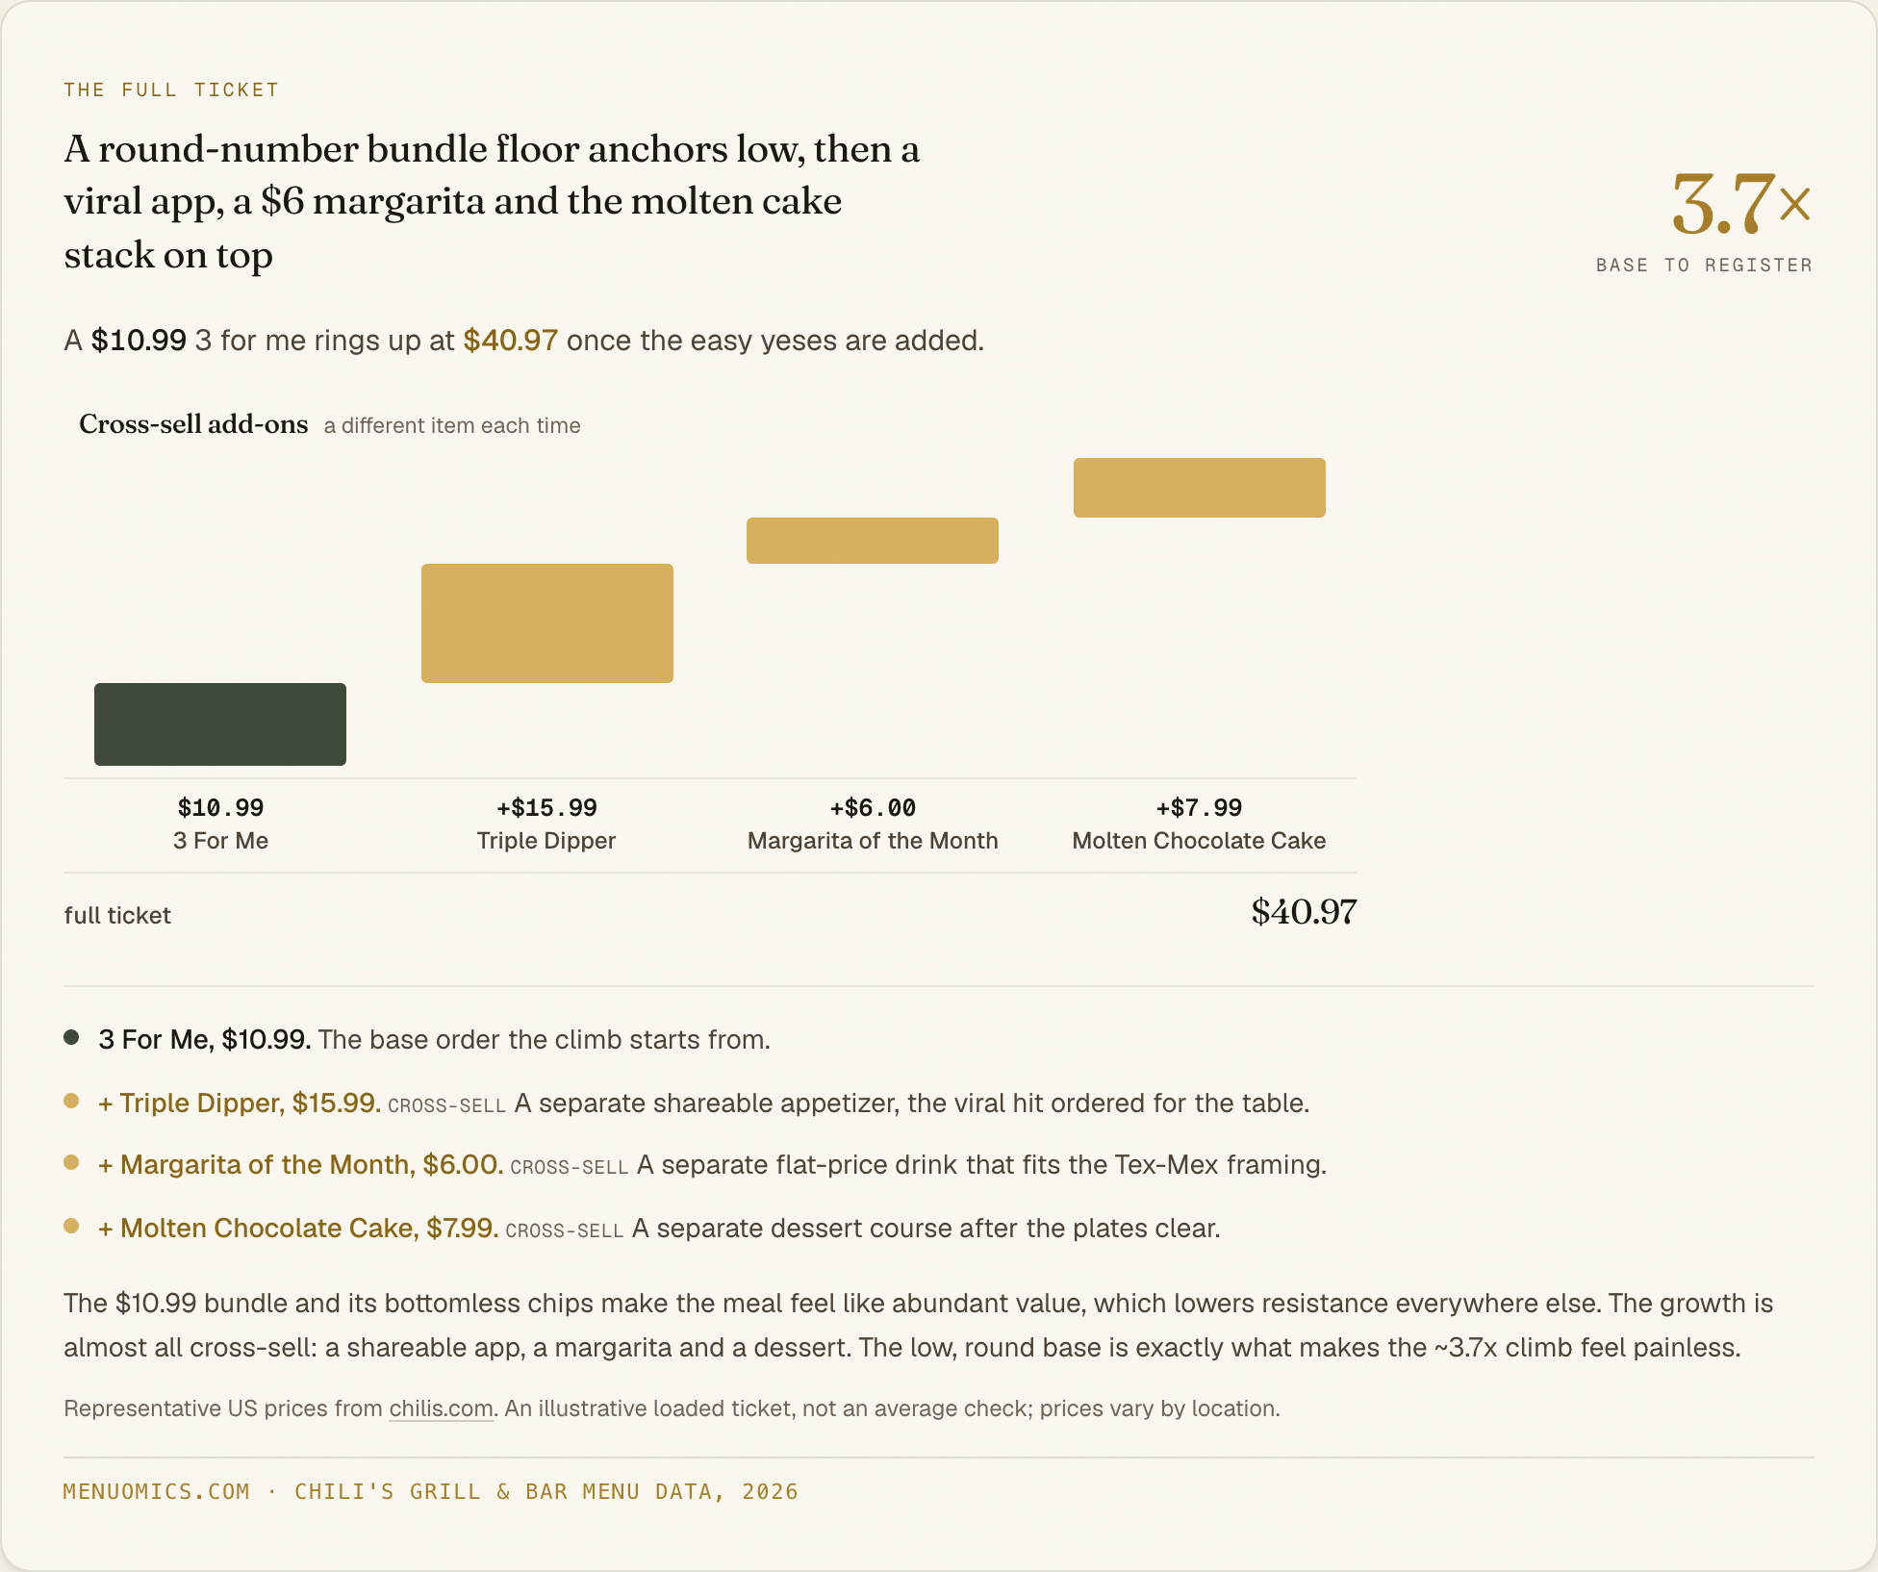Click the 3.7x base to register figure

tap(1741, 204)
